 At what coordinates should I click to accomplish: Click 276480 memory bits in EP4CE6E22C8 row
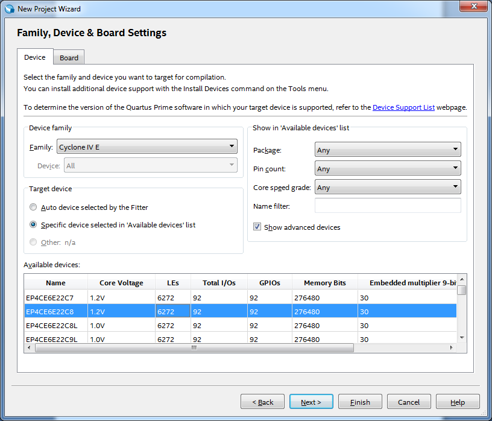[x=325, y=311]
